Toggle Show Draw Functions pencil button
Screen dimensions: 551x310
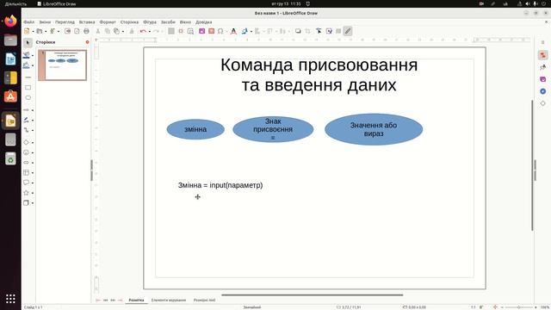[x=348, y=31]
